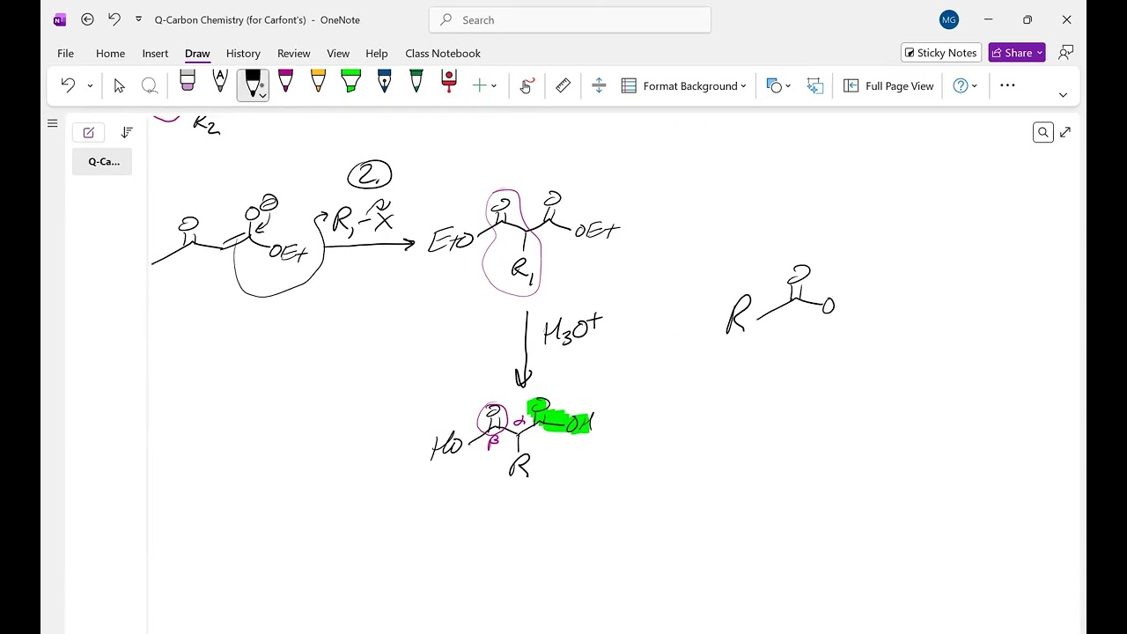Open the feed person icon beside Share

(x=1065, y=53)
